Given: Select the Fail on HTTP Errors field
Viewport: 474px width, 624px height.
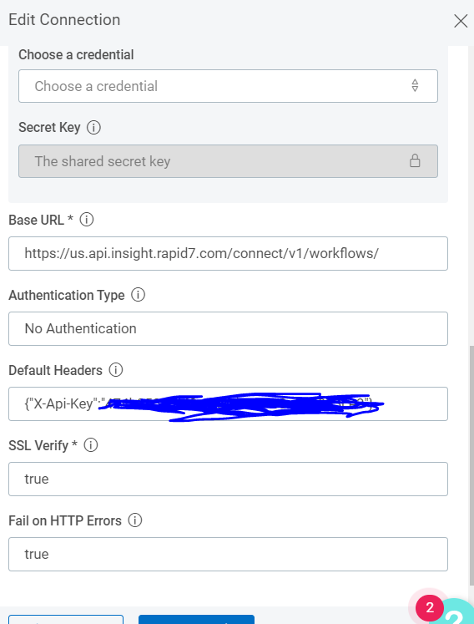Looking at the screenshot, I should (x=228, y=555).
